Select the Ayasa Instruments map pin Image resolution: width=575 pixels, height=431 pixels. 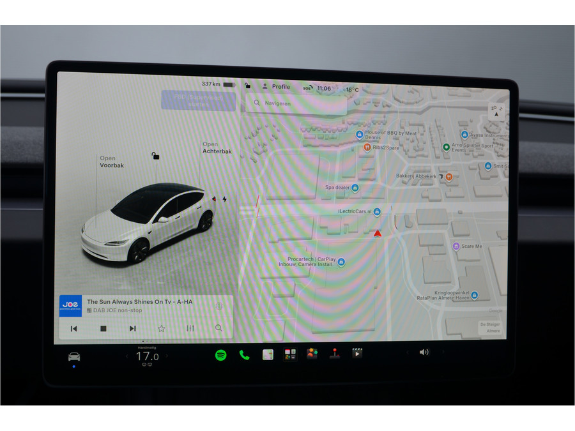click(464, 135)
